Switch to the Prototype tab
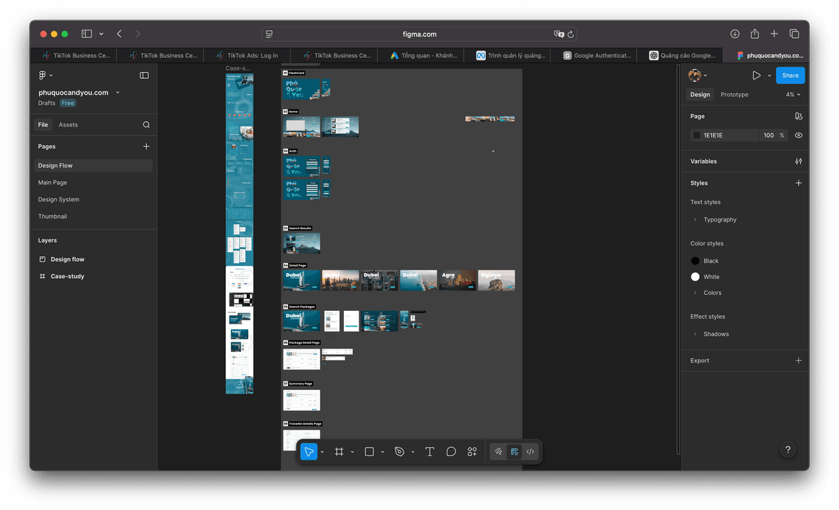Image resolution: width=839 pixels, height=510 pixels. pyautogui.click(x=734, y=95)
